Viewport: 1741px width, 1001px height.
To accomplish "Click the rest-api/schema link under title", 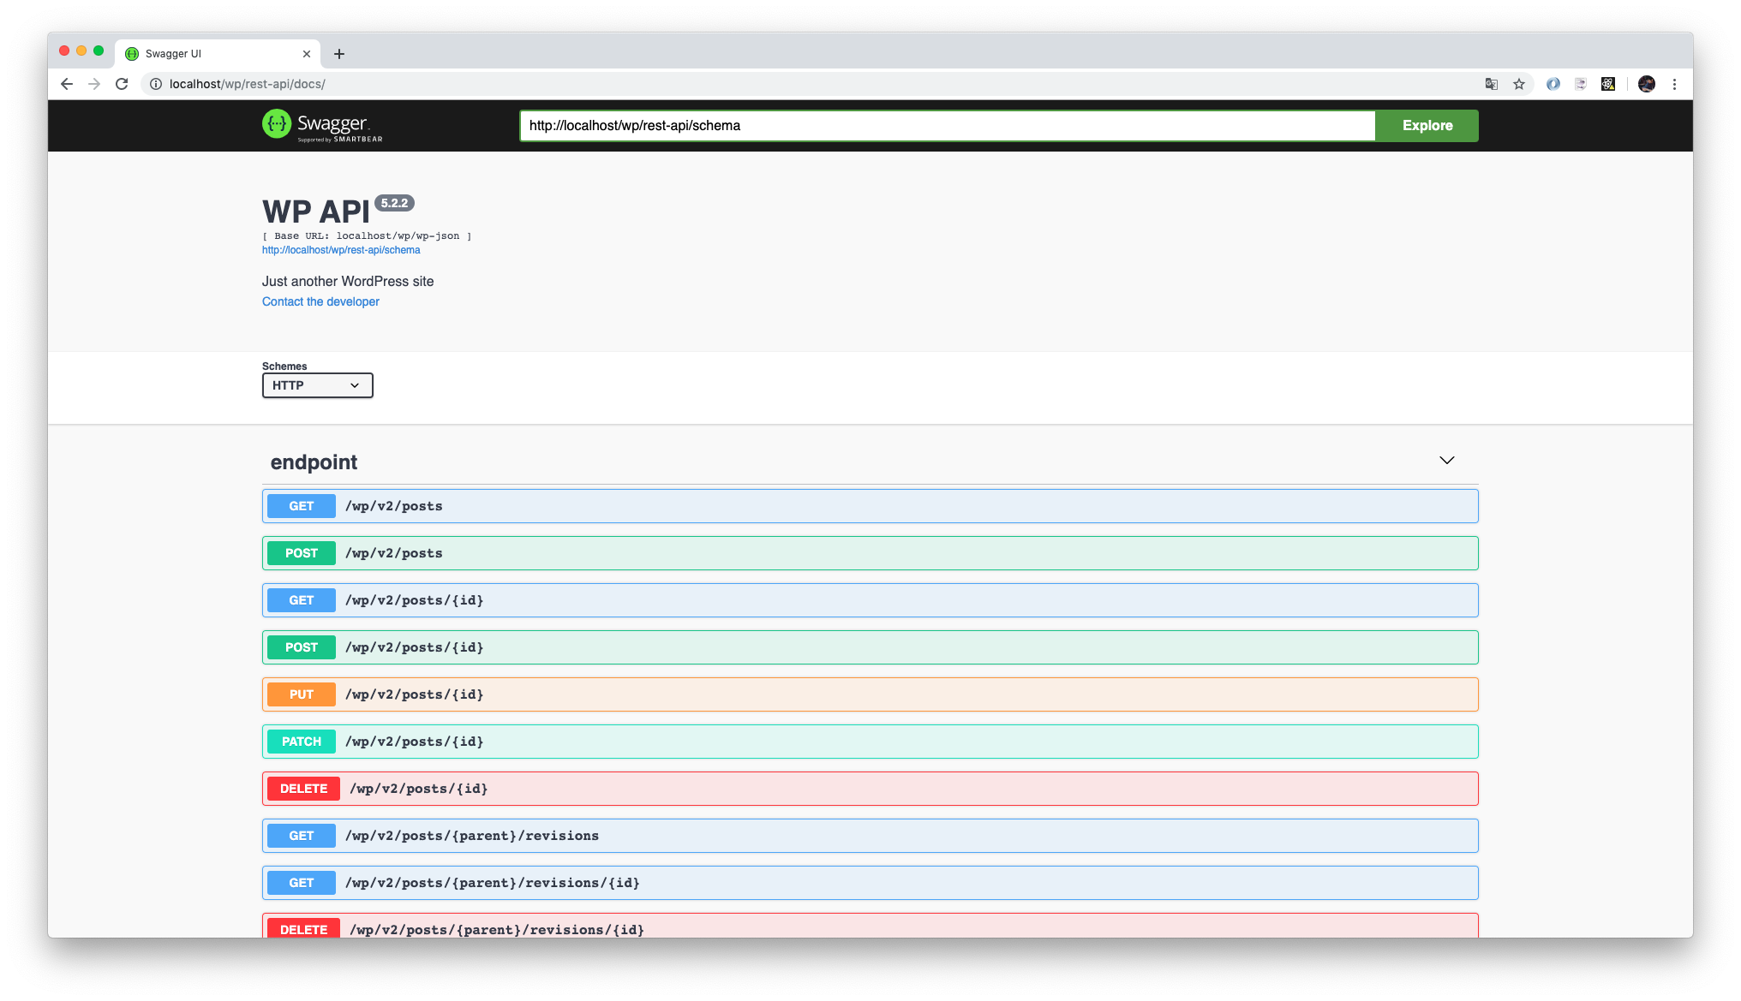I will [x=341, y=250].
